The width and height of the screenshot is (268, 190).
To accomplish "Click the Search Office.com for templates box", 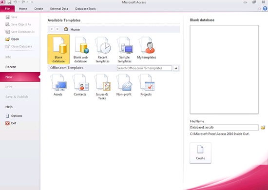I will click(144, 68).
